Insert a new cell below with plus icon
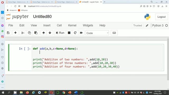Screen dimensions: 169x95 point(15,33)
